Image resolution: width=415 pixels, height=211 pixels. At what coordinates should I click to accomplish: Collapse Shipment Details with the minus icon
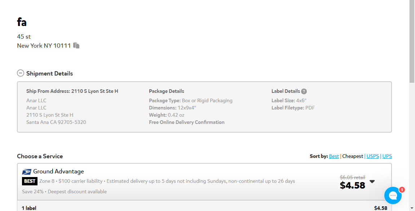tap(21, 73)
